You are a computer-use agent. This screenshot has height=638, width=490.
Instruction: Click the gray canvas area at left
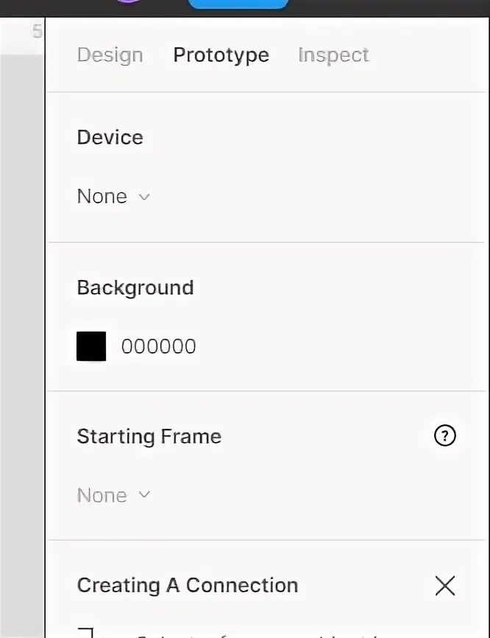point(22,346)
